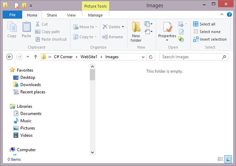Select Copy path command

(x=47, y=32)
